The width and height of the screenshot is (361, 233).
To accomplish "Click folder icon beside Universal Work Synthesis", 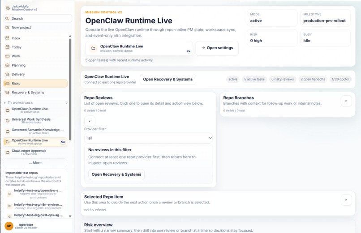I will click(7, 121).
